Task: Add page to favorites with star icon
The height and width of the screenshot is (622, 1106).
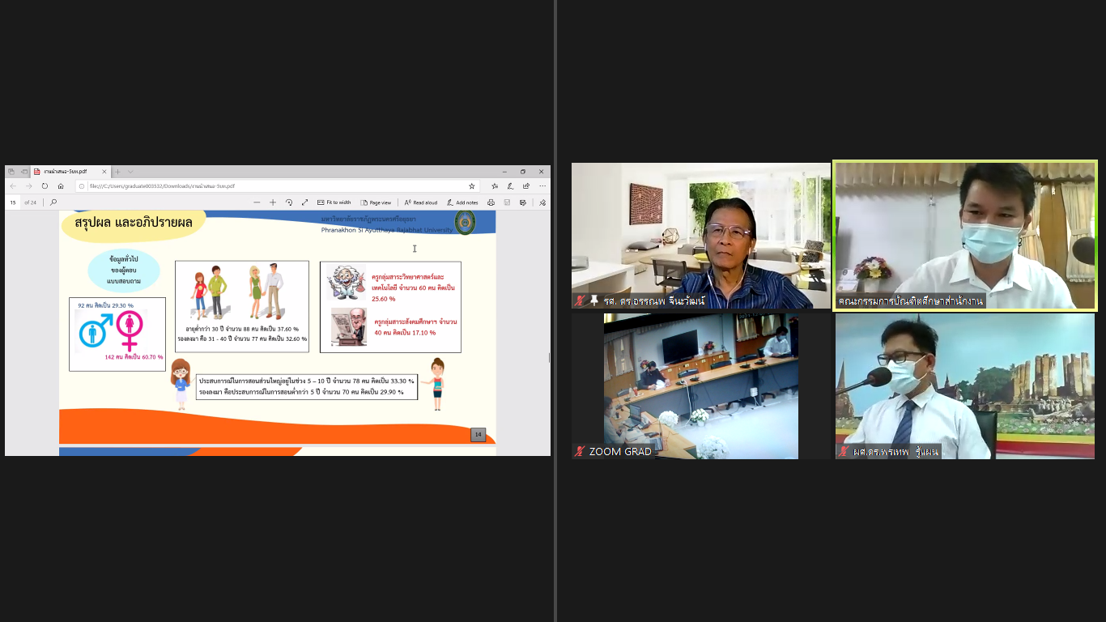Action: (472, 186)
